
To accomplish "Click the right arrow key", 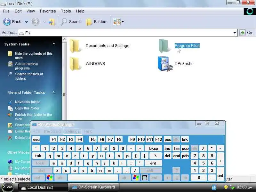I will click(x=185, y=178).
